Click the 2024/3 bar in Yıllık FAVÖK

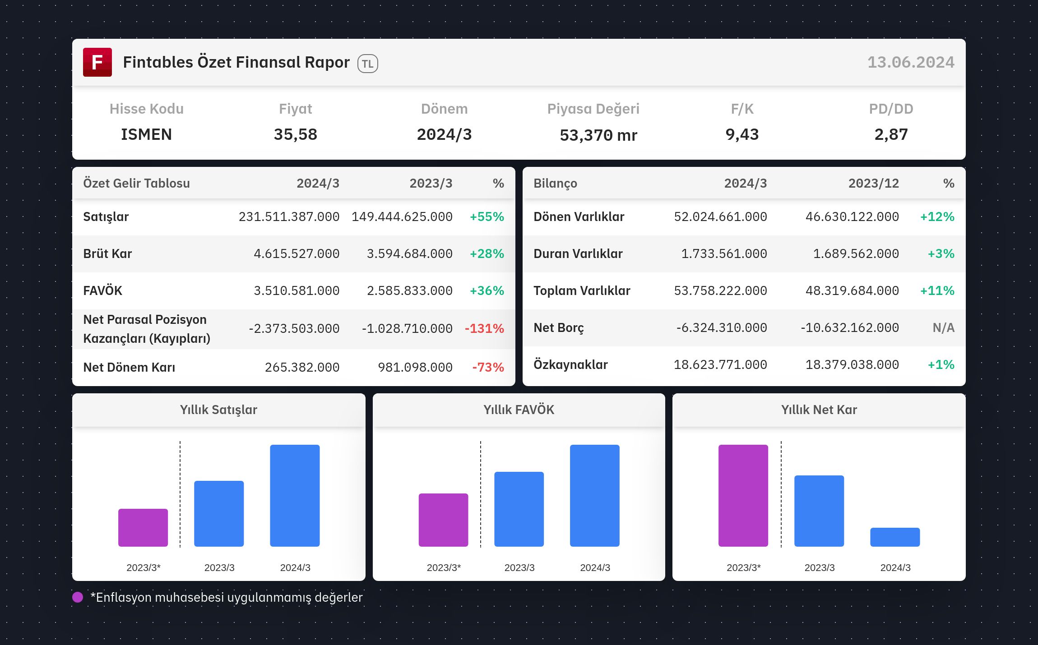point(595,496)
